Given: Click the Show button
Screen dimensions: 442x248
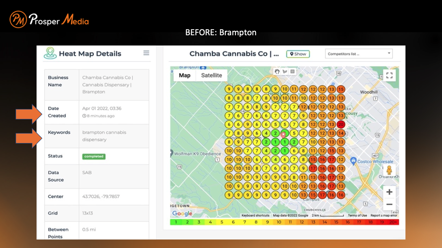Looking at the screenshot, I should (x=298, y=54).
